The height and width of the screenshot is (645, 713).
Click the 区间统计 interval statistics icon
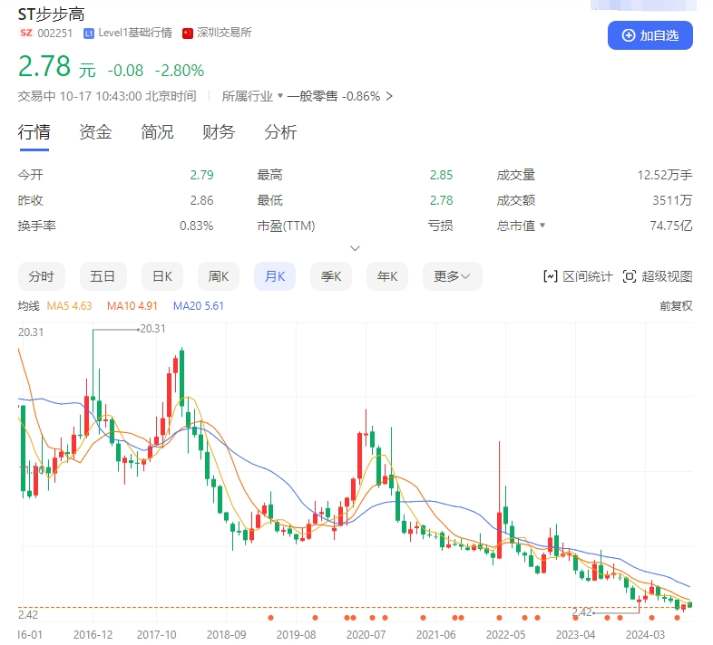tap(551, 276)
